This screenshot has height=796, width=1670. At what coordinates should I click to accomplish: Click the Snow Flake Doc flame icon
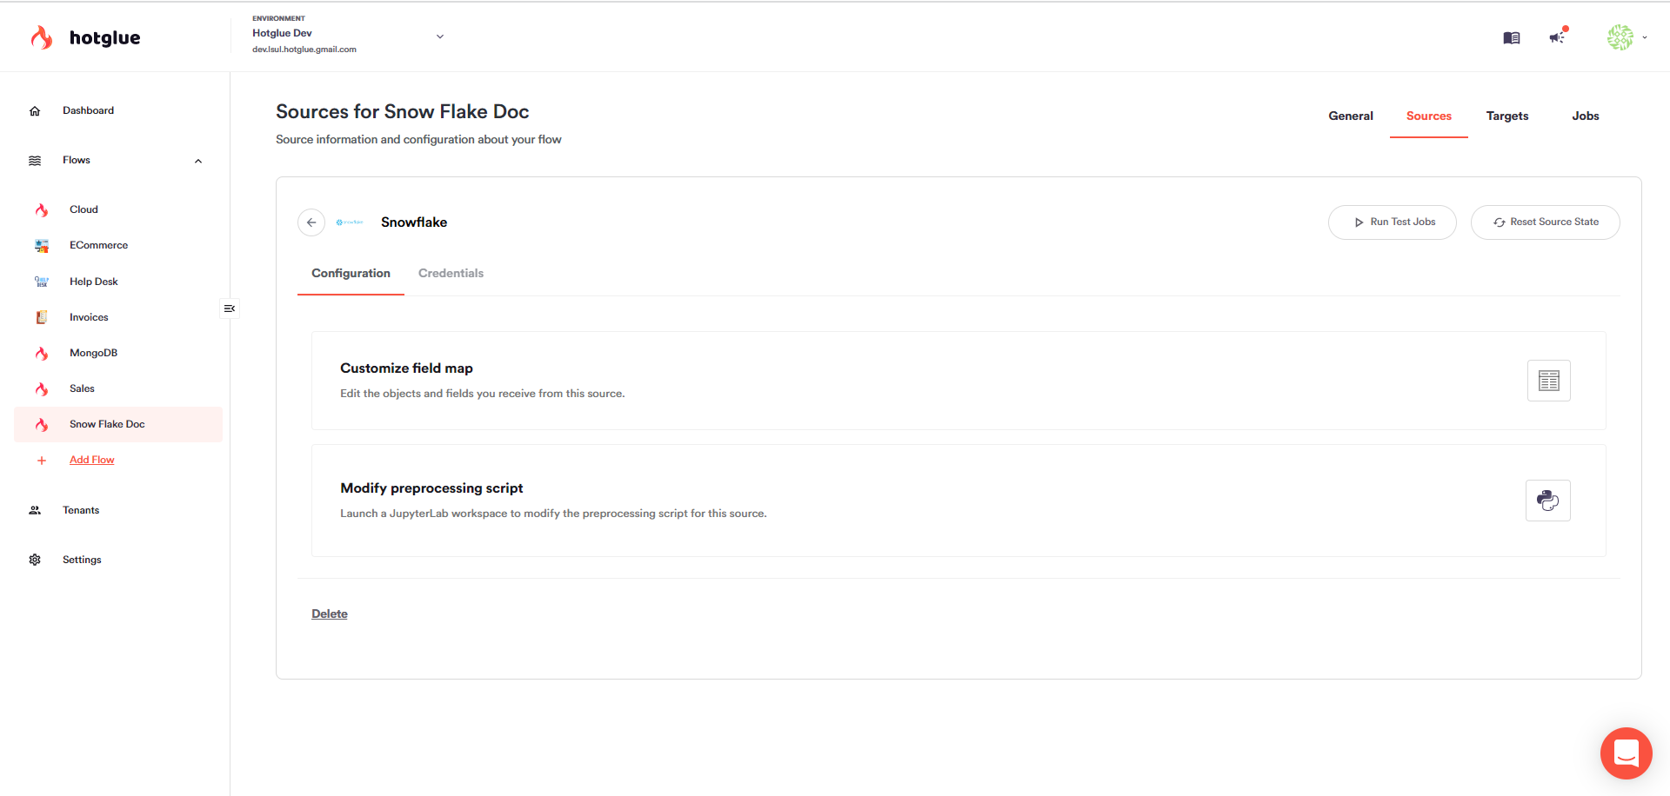(x=42, y=425)
